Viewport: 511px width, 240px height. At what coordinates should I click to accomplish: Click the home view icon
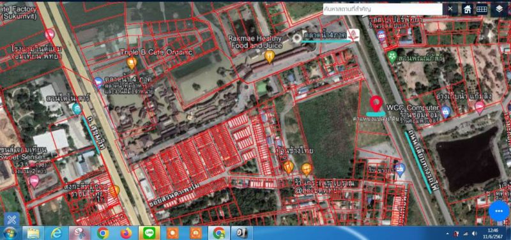468,10
